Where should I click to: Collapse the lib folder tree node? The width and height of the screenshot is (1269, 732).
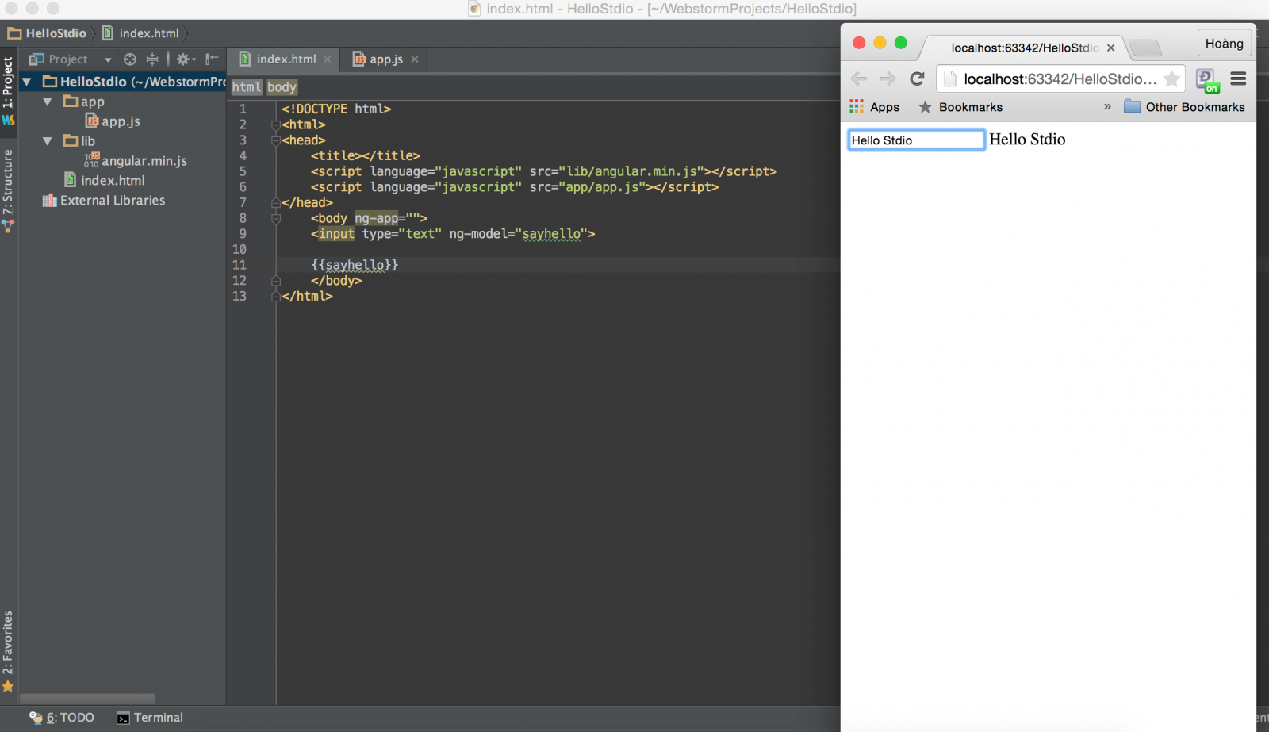click(48, 141)
